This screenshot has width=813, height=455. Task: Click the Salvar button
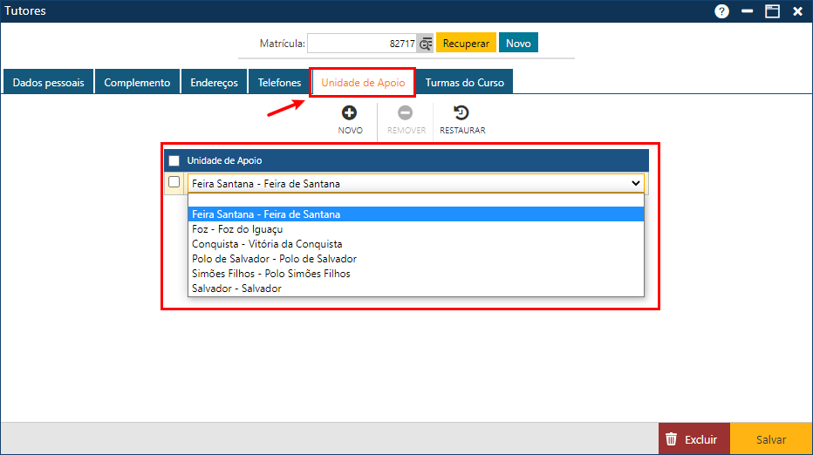pyautogui.click(x=770, y=439)
